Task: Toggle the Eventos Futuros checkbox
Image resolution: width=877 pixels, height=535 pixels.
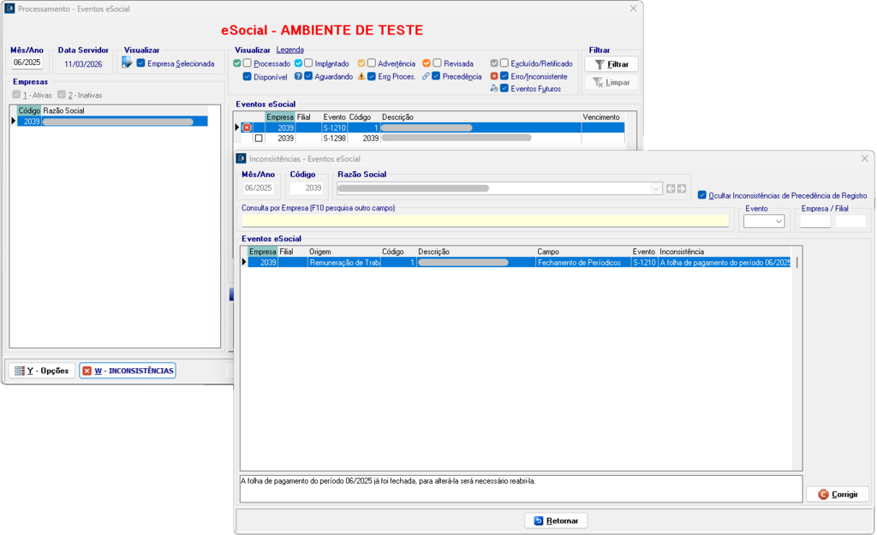Action: click(x=504, y=88)
